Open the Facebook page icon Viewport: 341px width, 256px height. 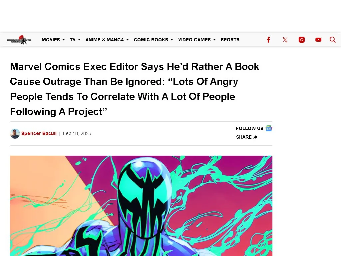click(x=268, y=40)
